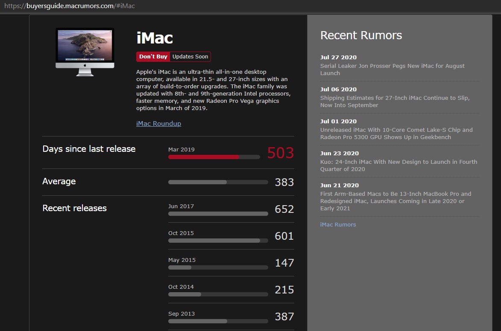Open Jon Prosser August launch rumor

tap(393, 69)
